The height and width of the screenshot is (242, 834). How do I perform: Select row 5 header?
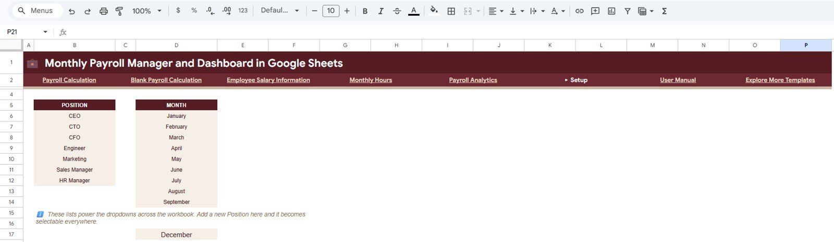tap(11, 105)
